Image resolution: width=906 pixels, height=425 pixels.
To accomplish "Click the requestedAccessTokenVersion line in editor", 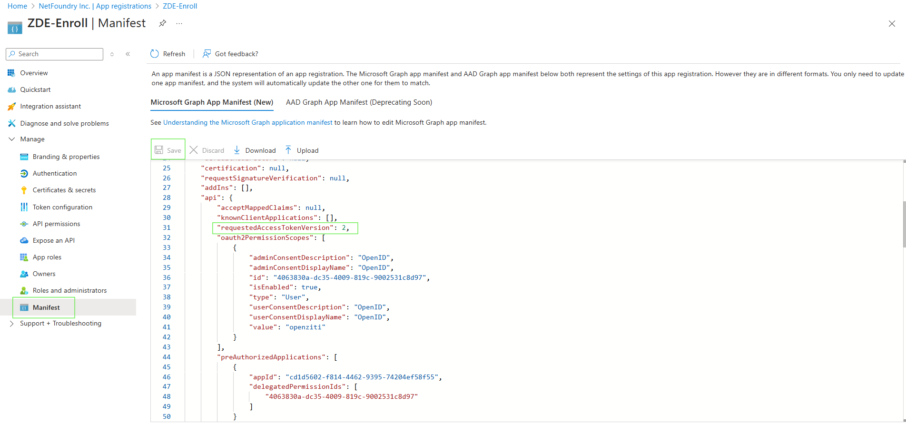I will [283, 228].
